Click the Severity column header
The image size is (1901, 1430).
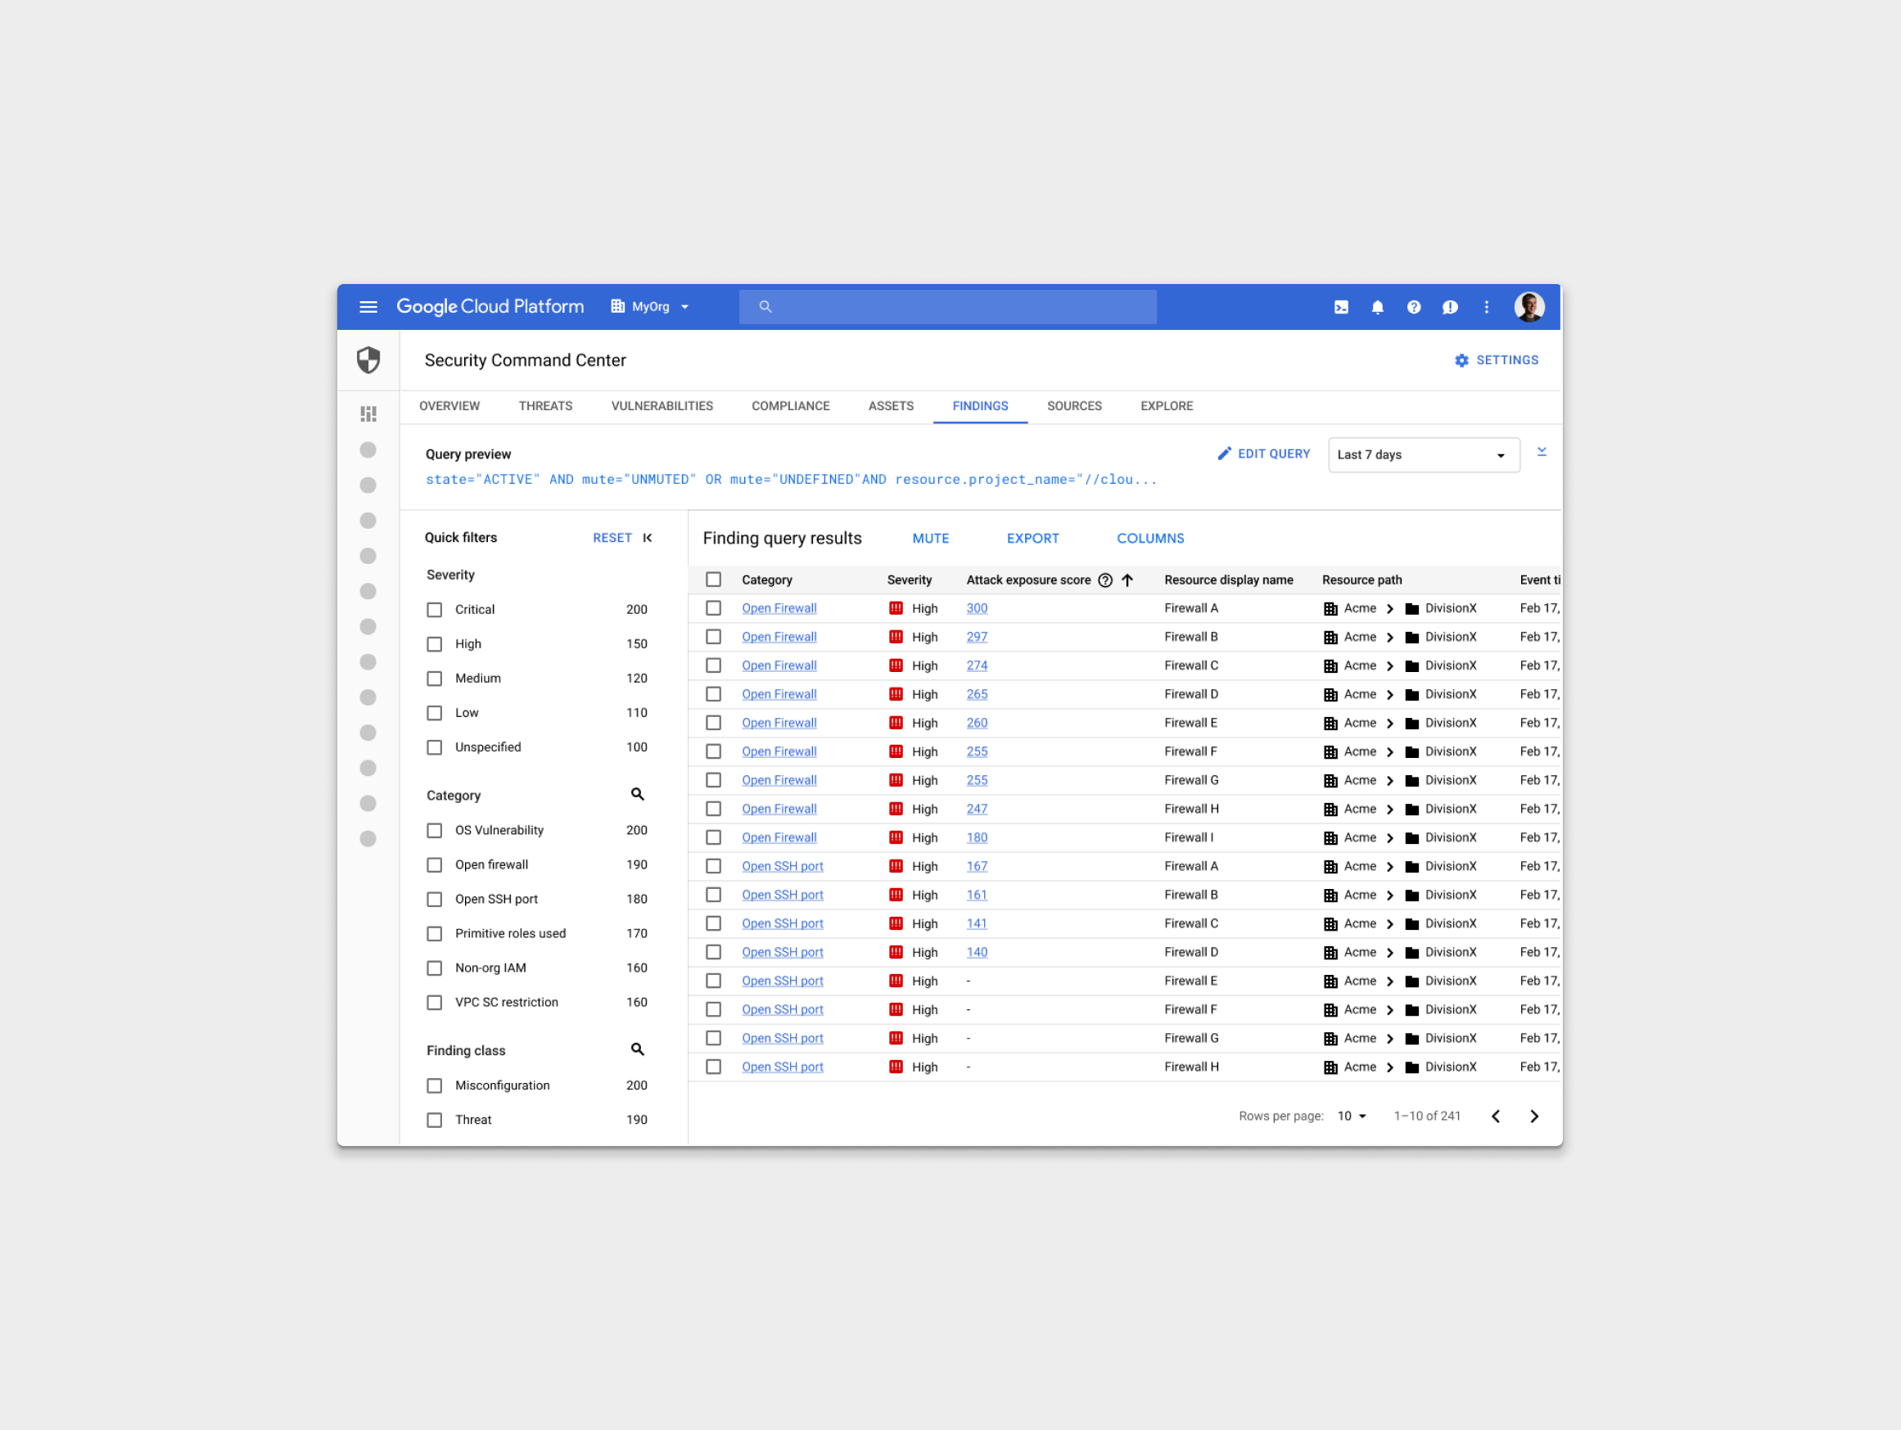[909, 580]
